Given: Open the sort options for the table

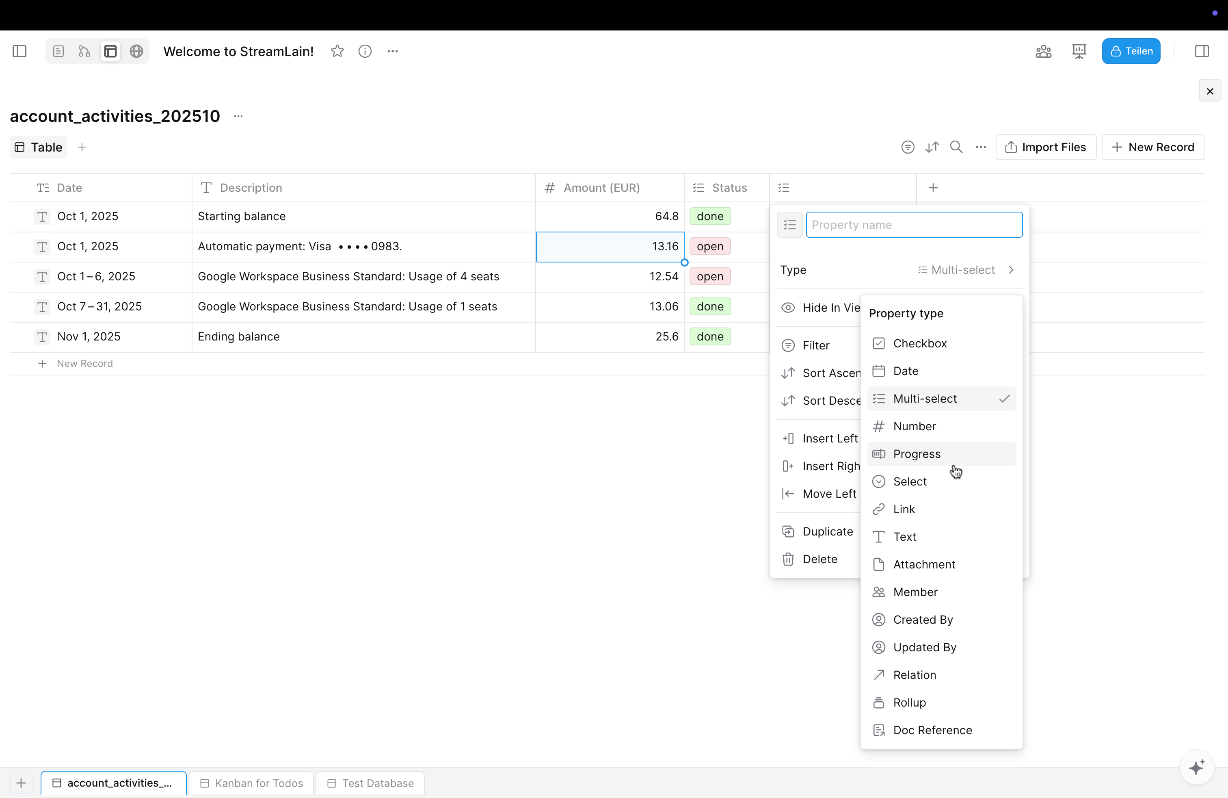Looking at the screenshot, I should (932, 147).
